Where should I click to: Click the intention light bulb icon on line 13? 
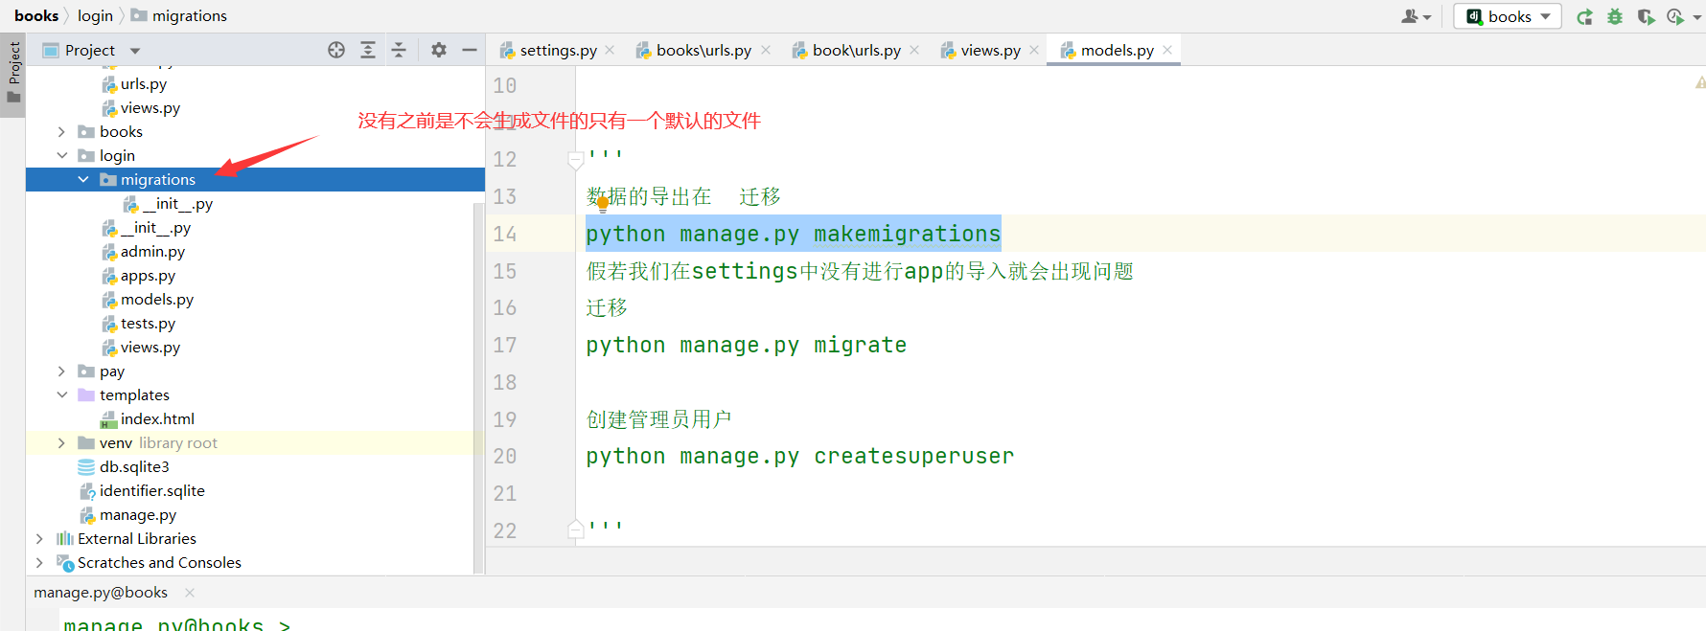tap(603, 203)
